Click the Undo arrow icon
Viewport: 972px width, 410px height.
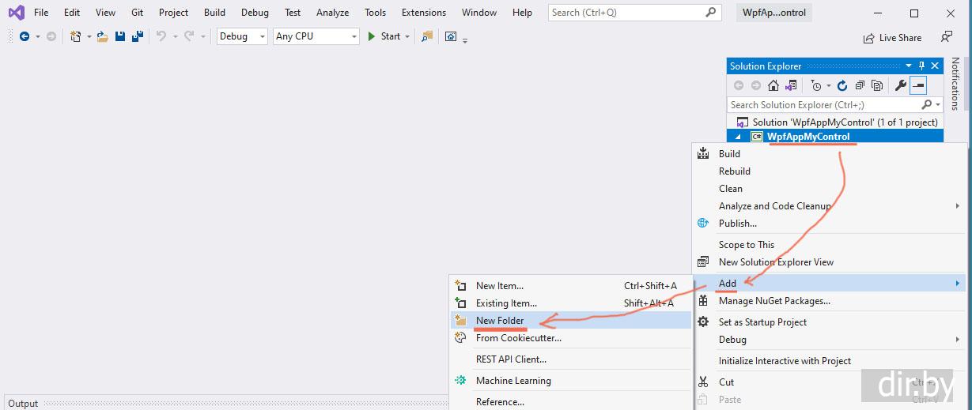point(161,36)
